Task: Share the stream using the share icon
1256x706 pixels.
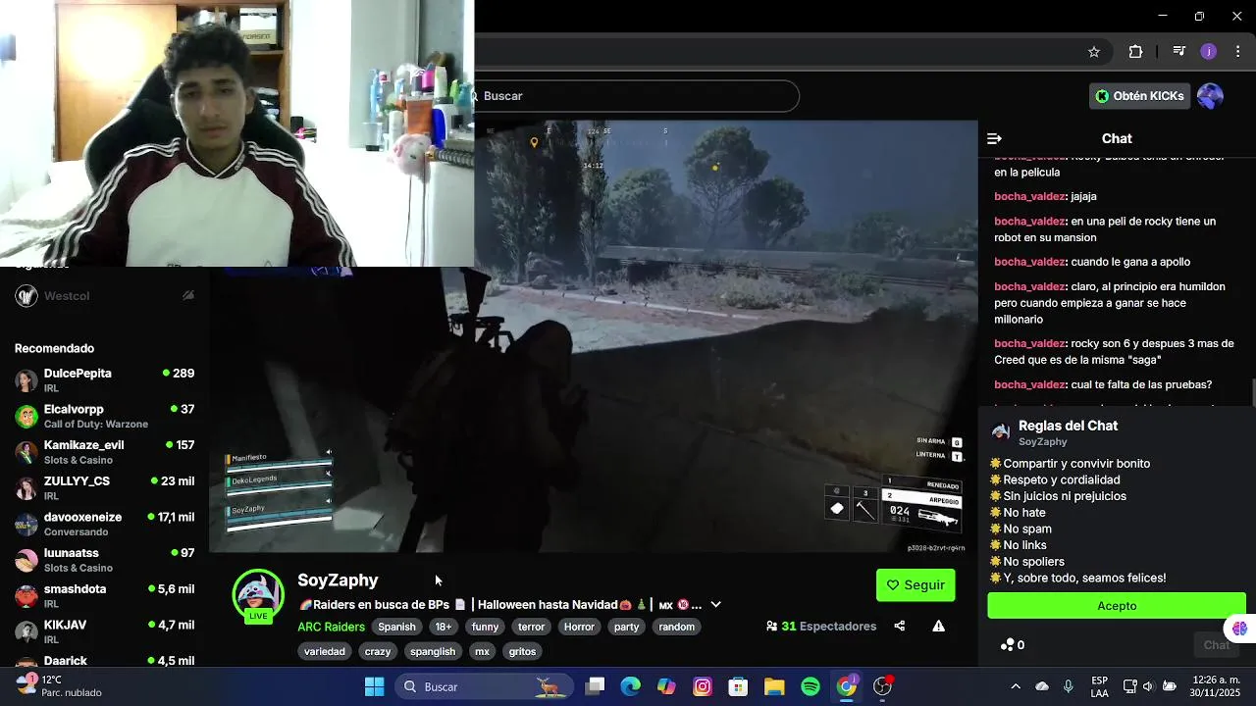Action: pyautogui.click(x=900, y=627)
